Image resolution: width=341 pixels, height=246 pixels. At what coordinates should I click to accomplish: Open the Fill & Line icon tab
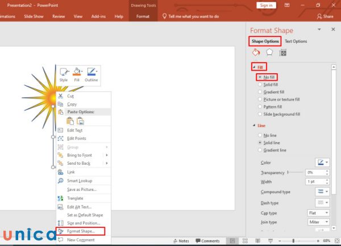pos(256,52)
